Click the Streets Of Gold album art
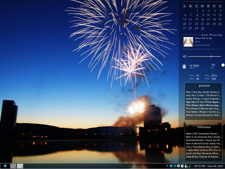This screenshot has height=169, width=225. click(x=188, y=42)
